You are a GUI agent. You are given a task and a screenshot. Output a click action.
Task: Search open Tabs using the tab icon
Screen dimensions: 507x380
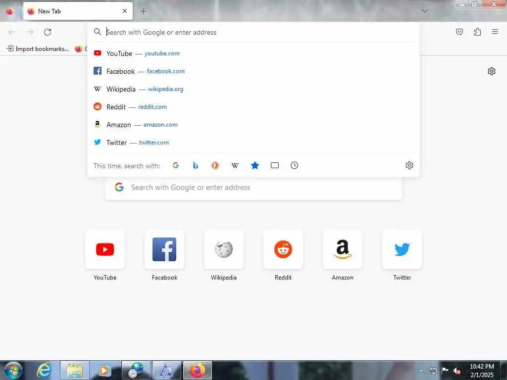(274, 165)
